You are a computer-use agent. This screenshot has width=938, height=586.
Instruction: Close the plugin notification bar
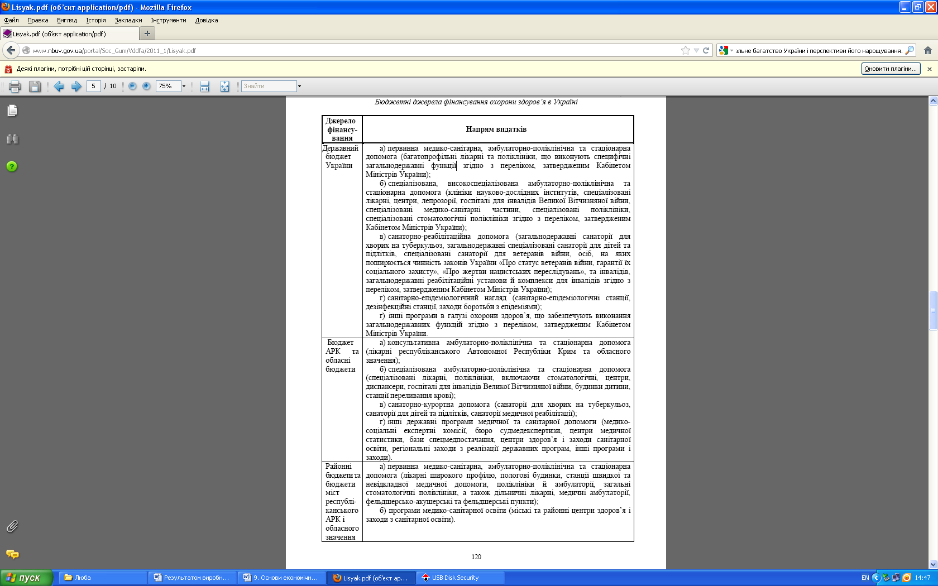click(930, 69)
